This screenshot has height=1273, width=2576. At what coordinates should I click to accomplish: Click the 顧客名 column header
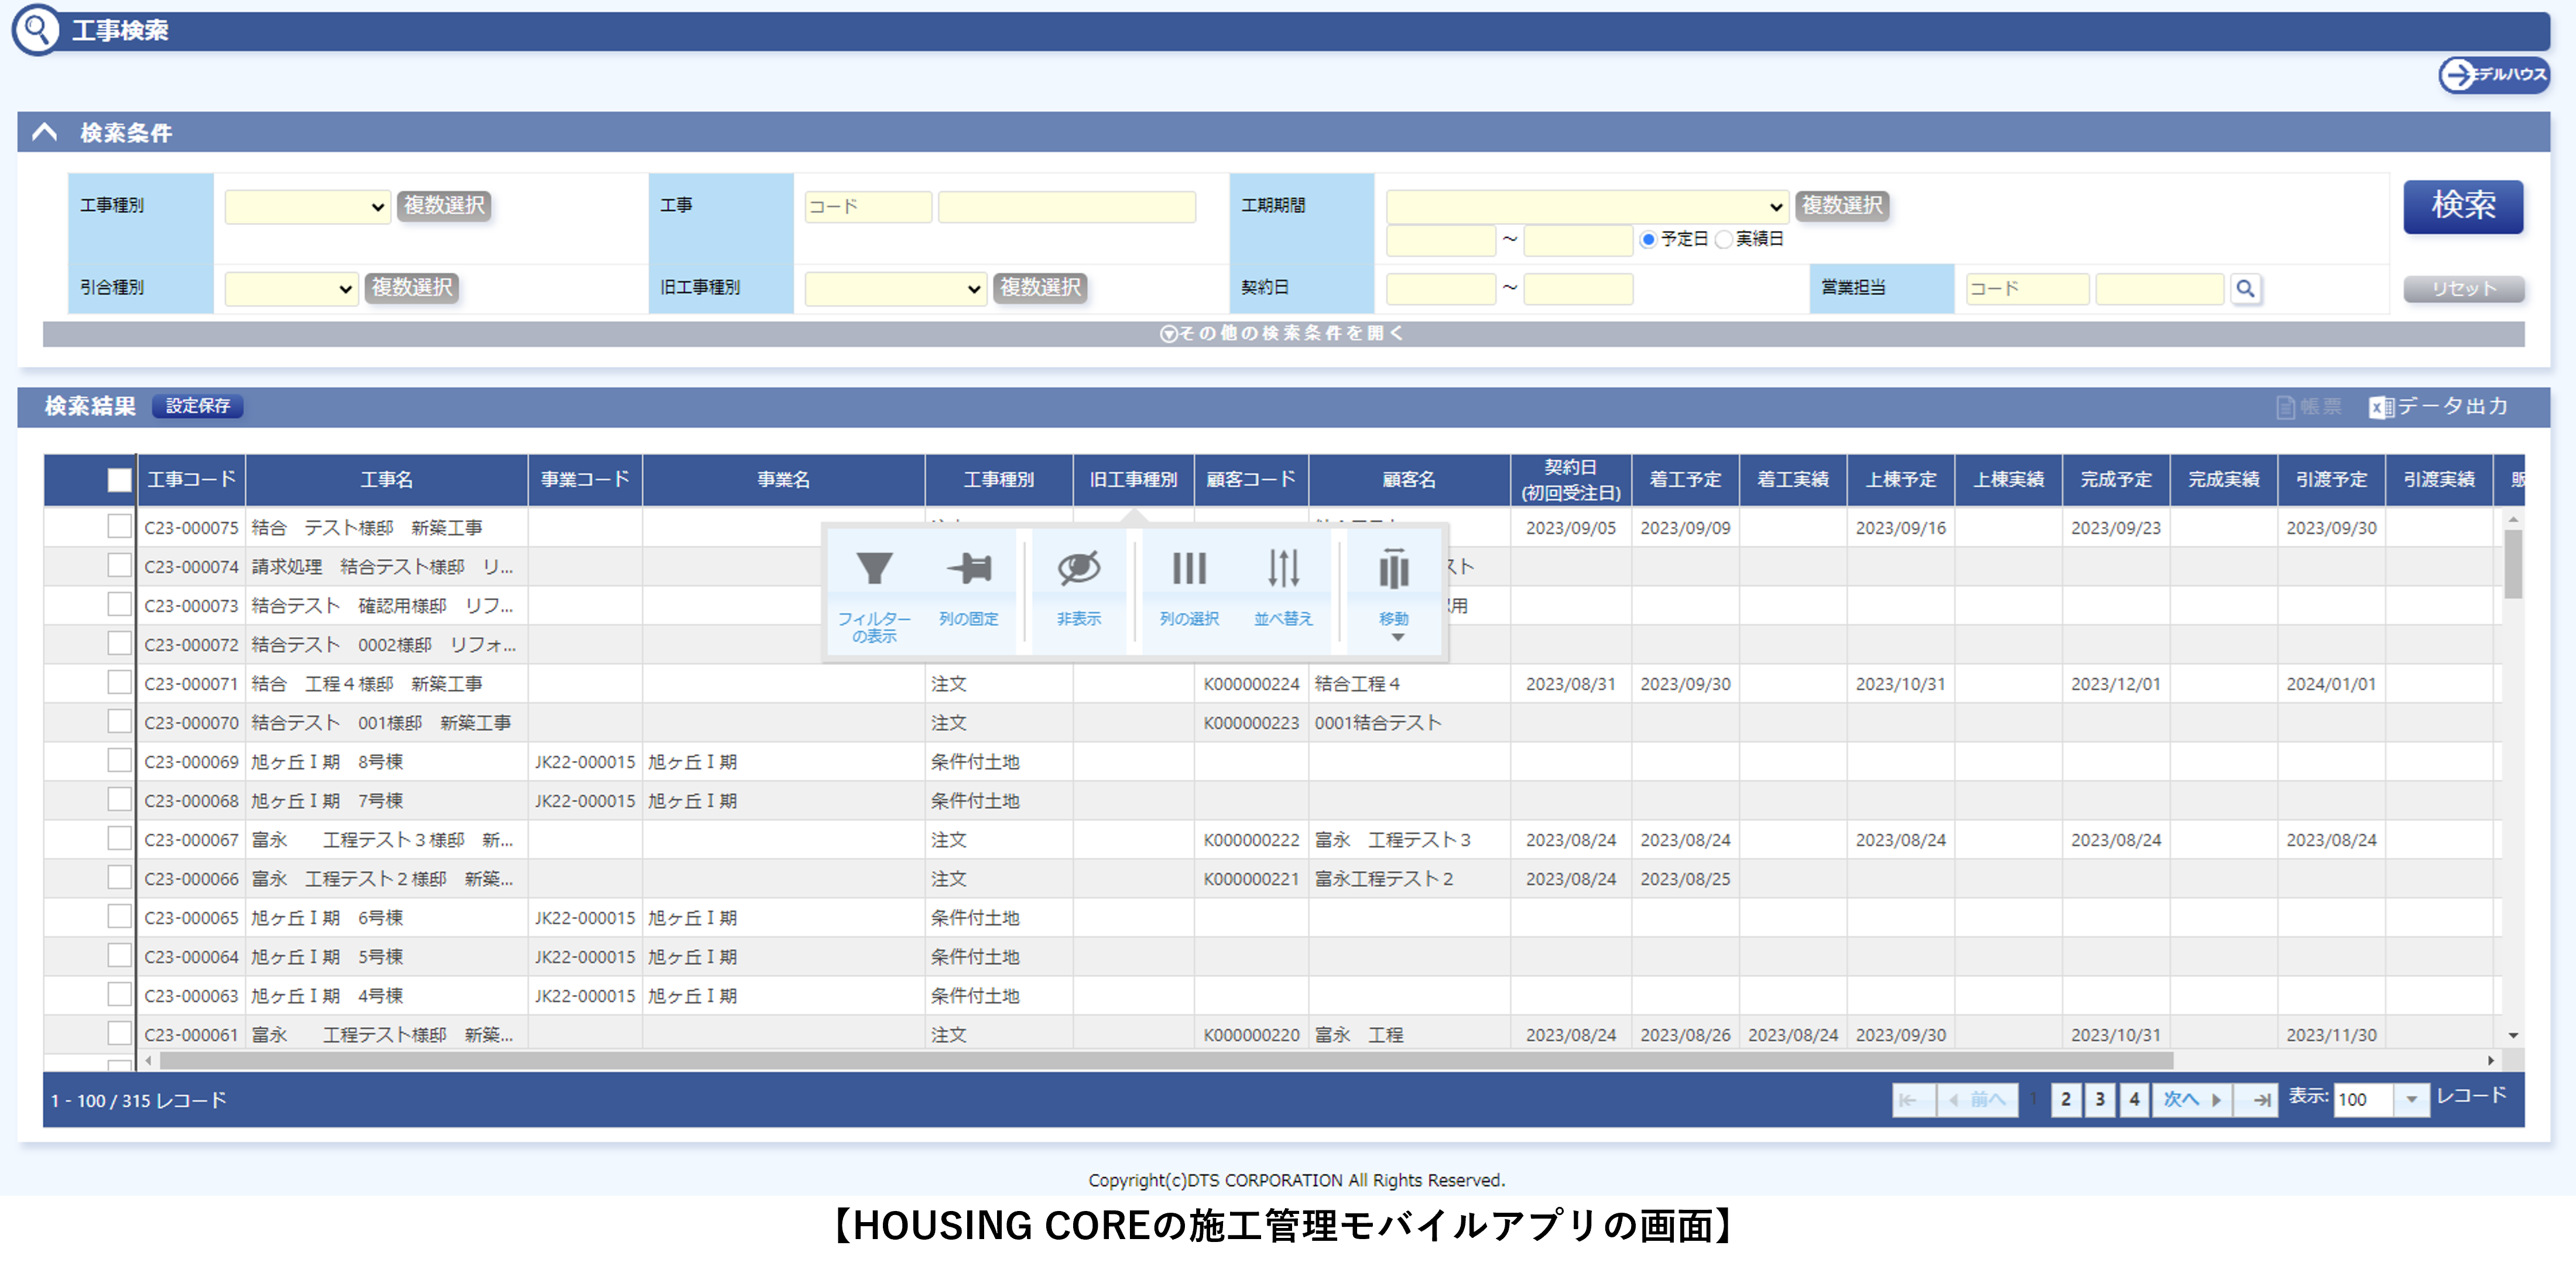(x=1409, y=481)
